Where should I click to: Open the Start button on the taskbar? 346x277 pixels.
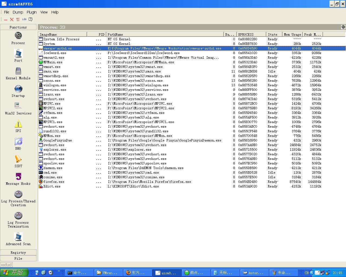point(14,273)
